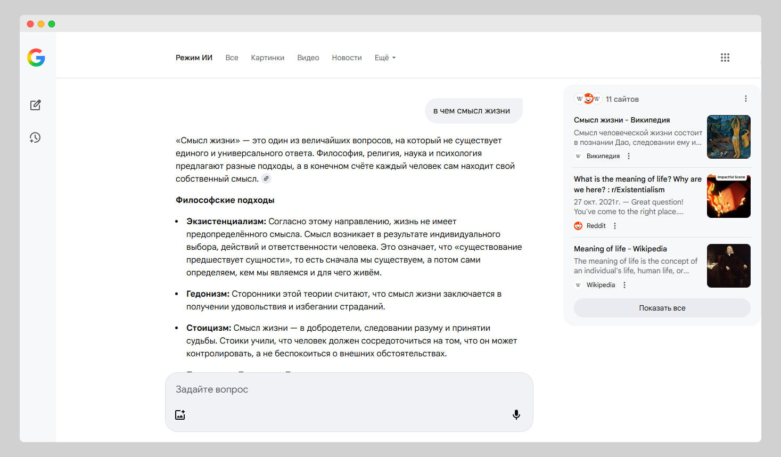The width and height of the screenshot is (781, 457).
Task: Switch to the Картинки tab
Action: pos(267,58)
